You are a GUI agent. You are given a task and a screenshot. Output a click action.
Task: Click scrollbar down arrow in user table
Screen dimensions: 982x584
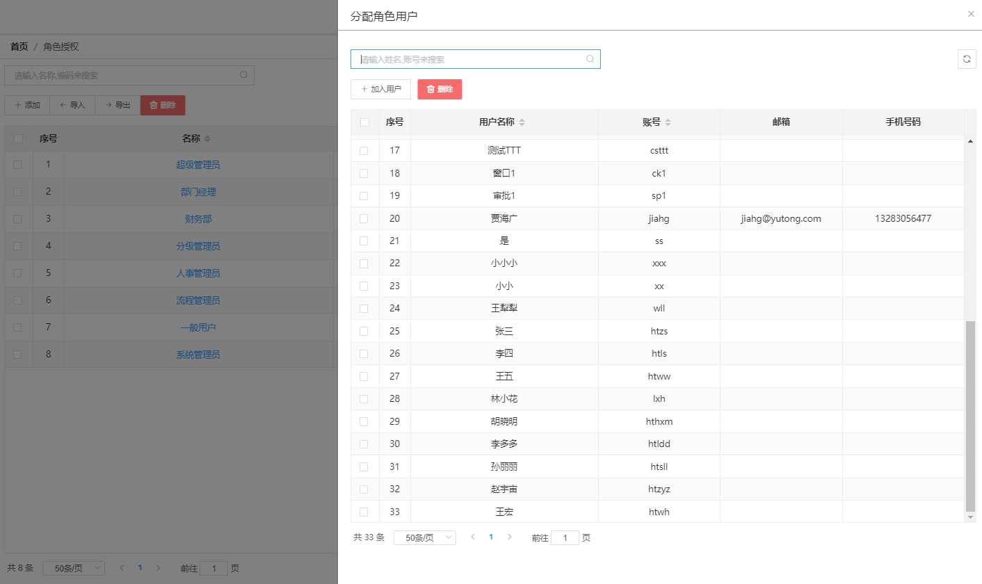point(971,517)
